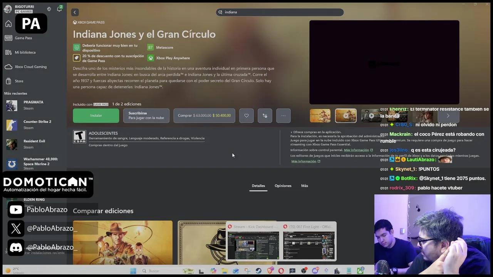Image resolution: width=493 pixels, height=277 pixels.
Task: Select the third video thumbnail
Action: pyautogui.click(x=371, y=115)
